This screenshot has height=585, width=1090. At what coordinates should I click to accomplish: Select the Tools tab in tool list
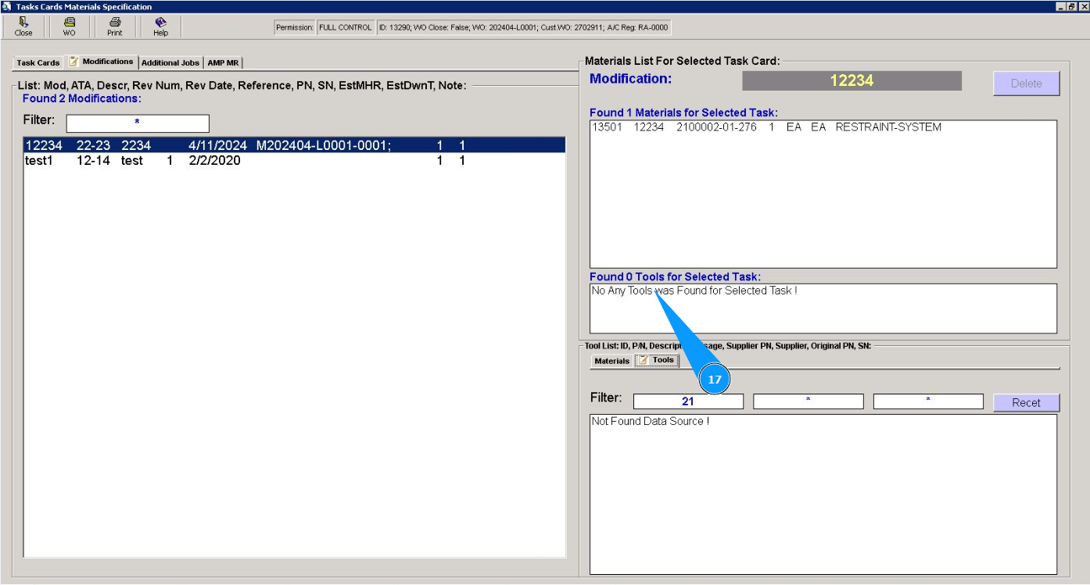657,360
